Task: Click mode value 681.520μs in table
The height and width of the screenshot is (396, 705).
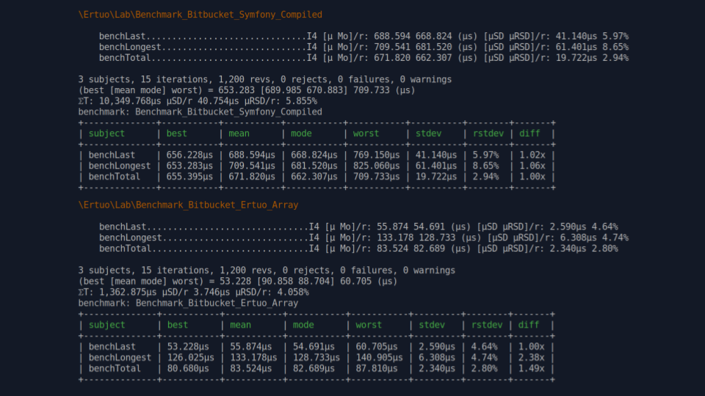Action: [x=314, y=166]
